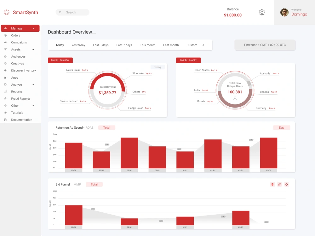The width and height of the screenshot is (315, 236).
Task: Click the Domingo user name
Action: tap(299, 14)
